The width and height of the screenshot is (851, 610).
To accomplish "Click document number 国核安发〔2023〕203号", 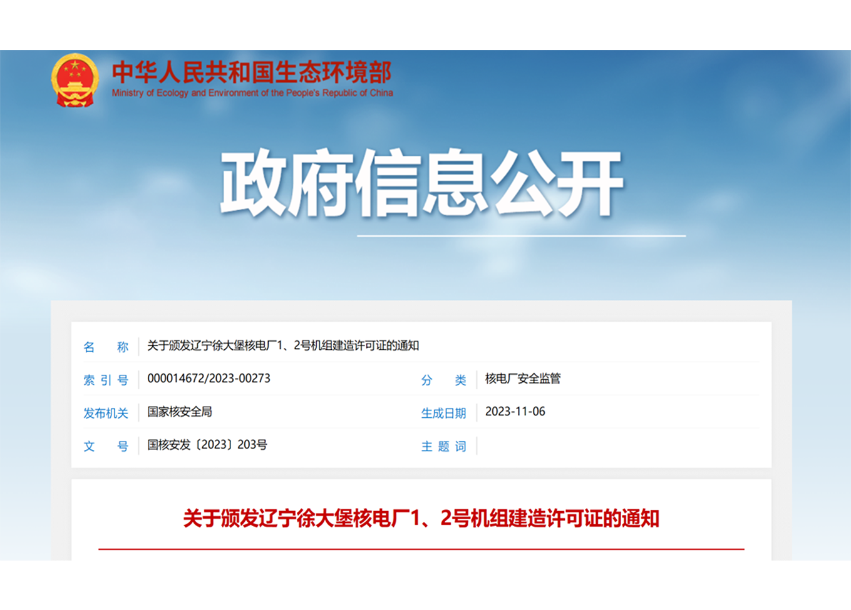I will pos(207,445).
